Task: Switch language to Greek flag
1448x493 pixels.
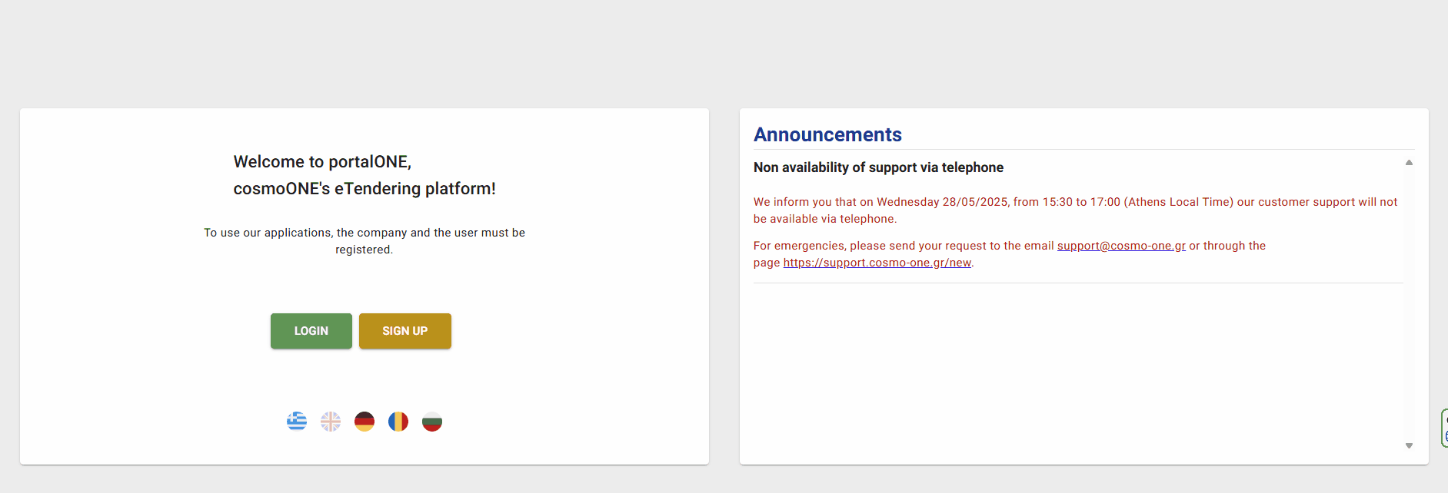Action: point(297,422)
